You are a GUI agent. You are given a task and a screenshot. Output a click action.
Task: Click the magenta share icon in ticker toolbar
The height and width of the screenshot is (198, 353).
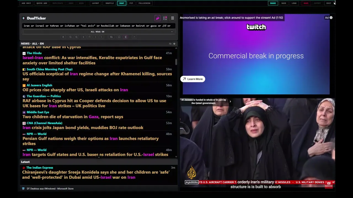click(125, 37)
